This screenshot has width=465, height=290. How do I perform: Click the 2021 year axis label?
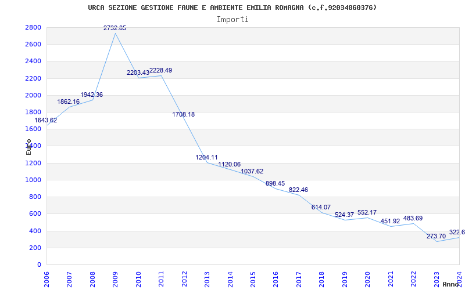pos(391,280)
